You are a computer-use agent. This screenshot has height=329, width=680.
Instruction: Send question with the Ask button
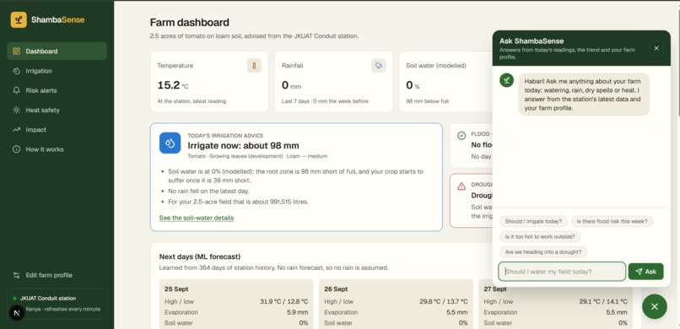tap(645, 272)
